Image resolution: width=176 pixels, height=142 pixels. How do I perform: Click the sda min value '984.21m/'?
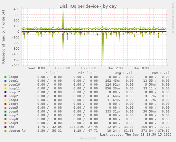tap(77, 127)
